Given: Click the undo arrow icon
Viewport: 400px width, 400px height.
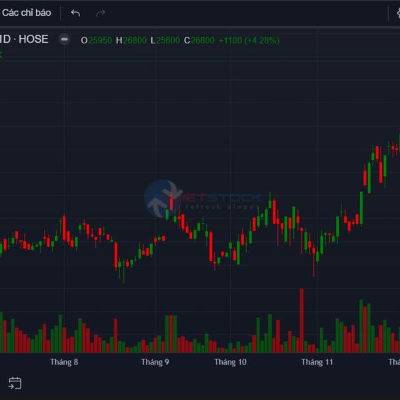Looking at the screenshot, I should pos(75,13).
